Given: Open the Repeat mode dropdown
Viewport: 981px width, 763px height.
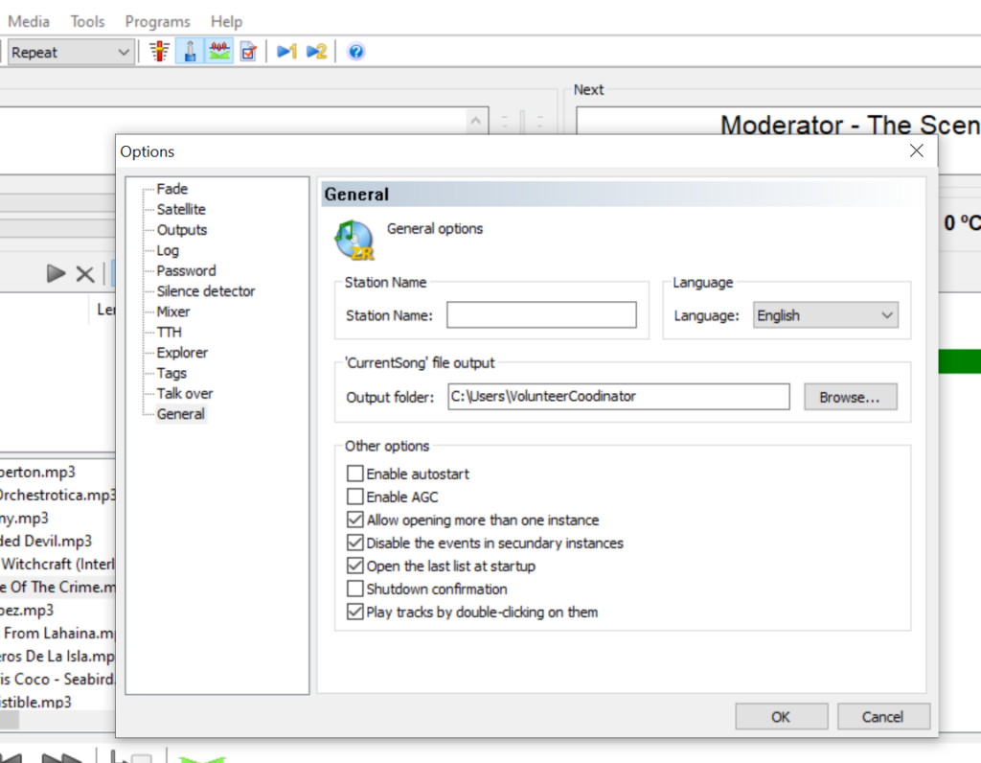Looking at the screenshot, I should [x=69, y=53].
